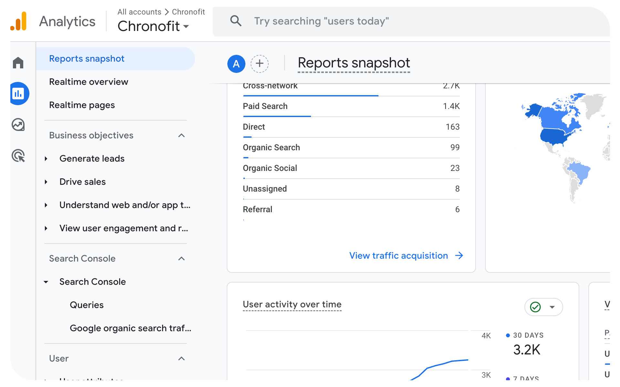Open the Generate leads menu item
Viewport: 620px width, 387px height.
[x=92, y=159]
